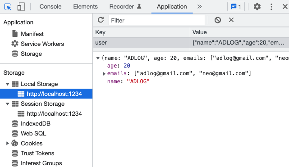Click the name value "ADLOG"
Image resolution: width=289 pixels, height=167 pixels.
pyautogui.click(x=138, y=81)
